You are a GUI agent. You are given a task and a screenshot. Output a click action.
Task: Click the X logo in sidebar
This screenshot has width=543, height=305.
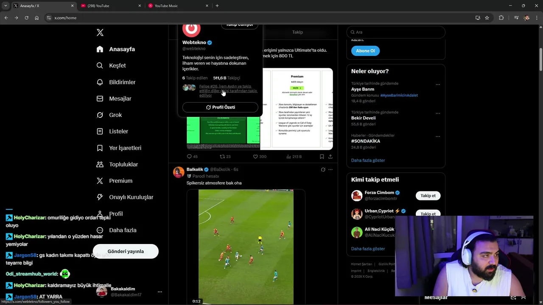click(100, 33)
